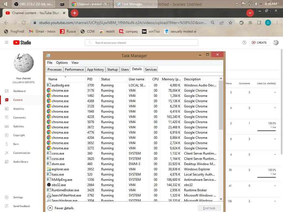The width and height of the screenshot is (283, 212).
Task: Click the YouTube Studio logo
Action: coord(22,43)
